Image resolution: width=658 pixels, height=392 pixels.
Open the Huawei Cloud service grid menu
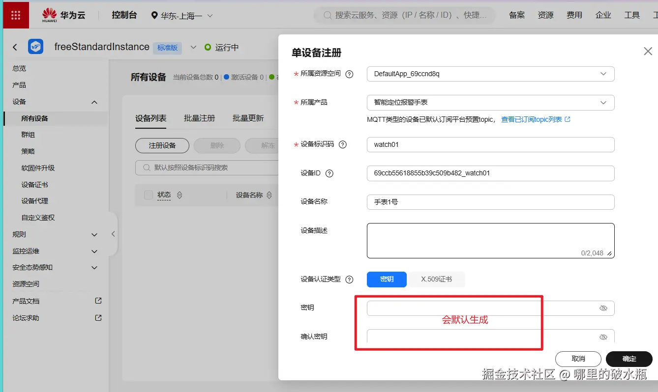pos(16,15)
